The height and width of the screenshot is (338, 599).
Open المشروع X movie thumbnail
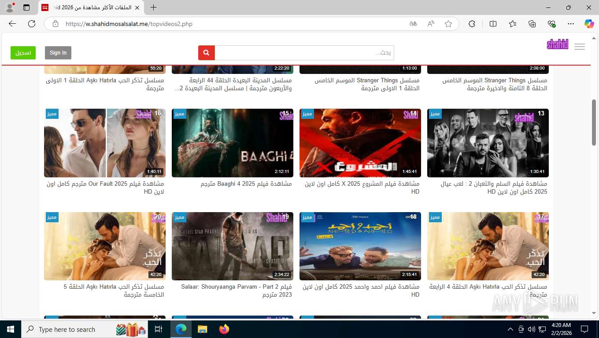pyautogui.click(x=360, y=143)
